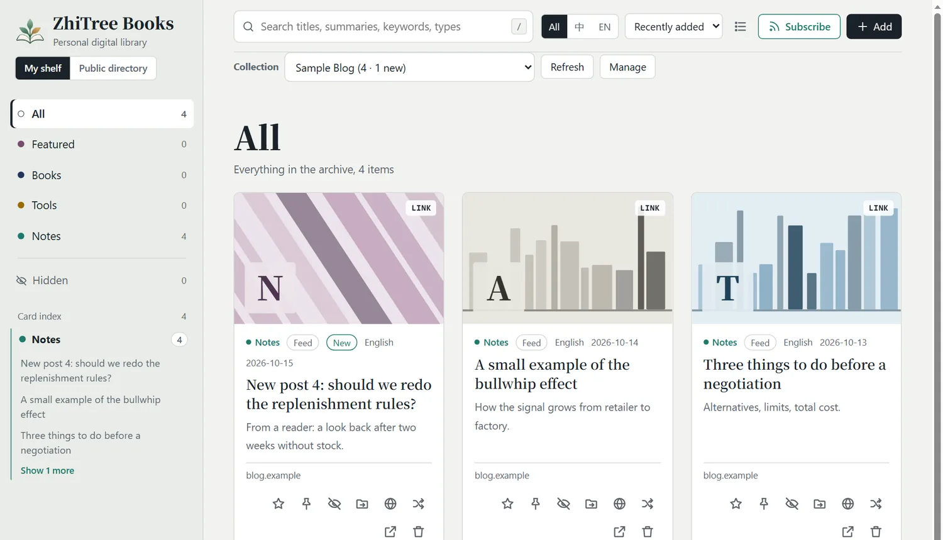The height and width of the screenshot is (540, 943).
Task: Hide the negotiation card
Action: (792, 504)
